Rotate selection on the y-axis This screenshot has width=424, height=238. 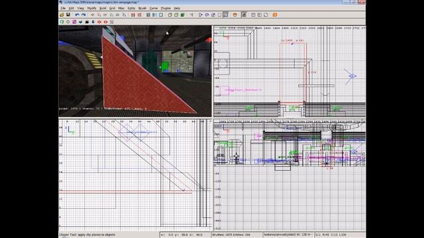pos(111,15)
